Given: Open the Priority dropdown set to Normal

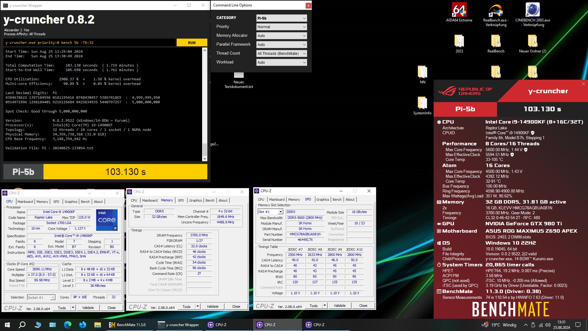Looking at the screenshot, I should pyautogui.click(x=281, y=27).
